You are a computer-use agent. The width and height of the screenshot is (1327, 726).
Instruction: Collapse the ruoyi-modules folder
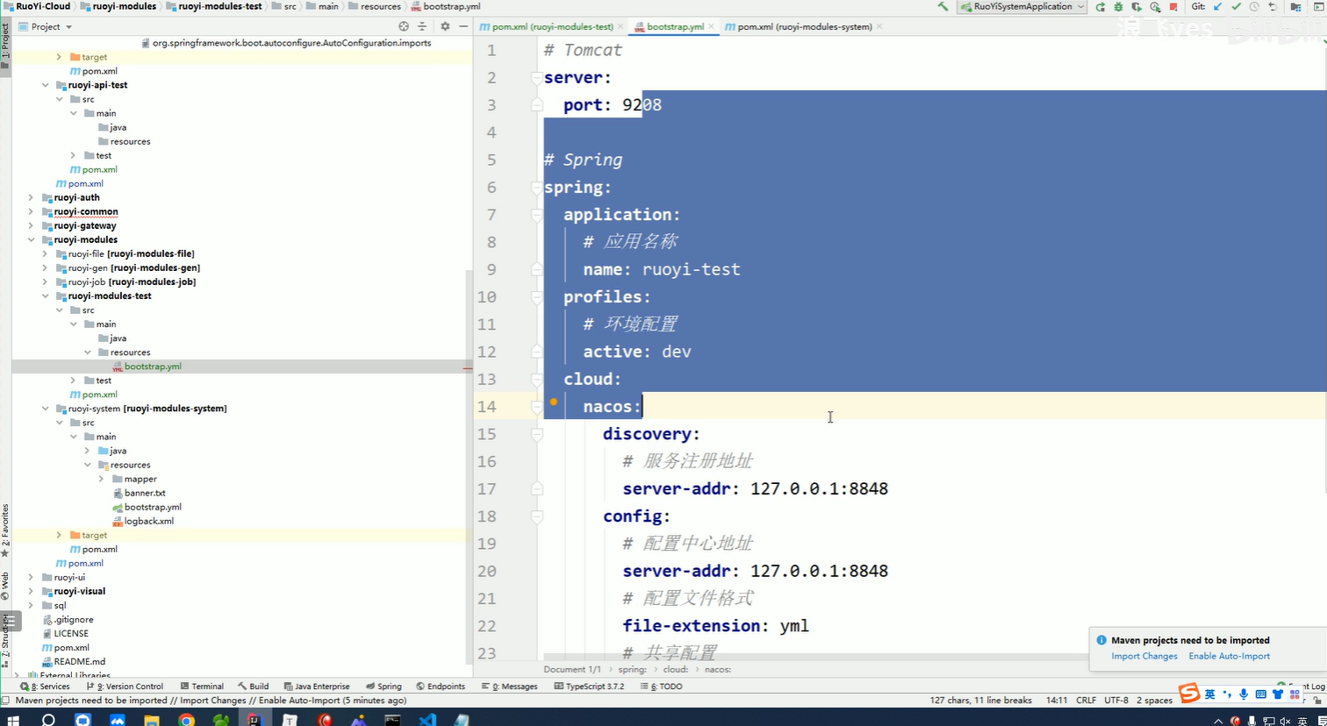click(32, 239)
